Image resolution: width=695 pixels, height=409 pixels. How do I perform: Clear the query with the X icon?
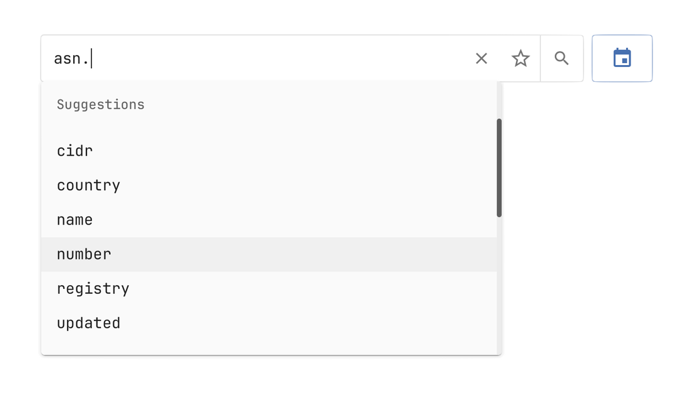[x=481, y=59]
